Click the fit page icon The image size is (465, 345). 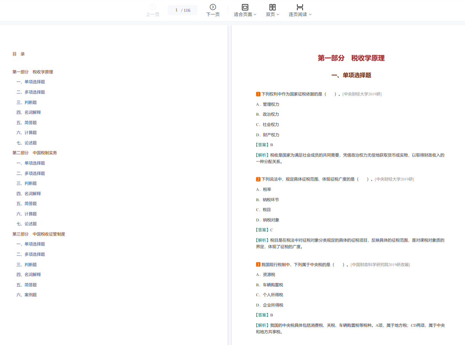click(x=245, y=7)
